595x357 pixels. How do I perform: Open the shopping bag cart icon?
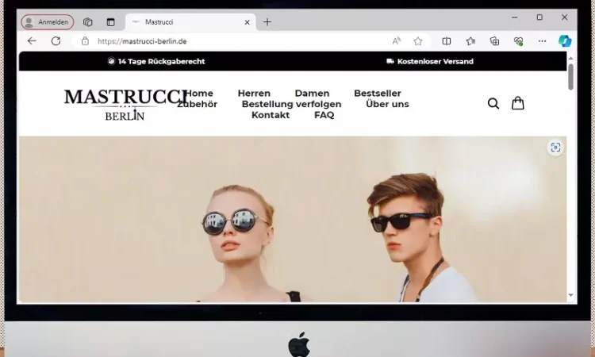[x=517, y=103]
